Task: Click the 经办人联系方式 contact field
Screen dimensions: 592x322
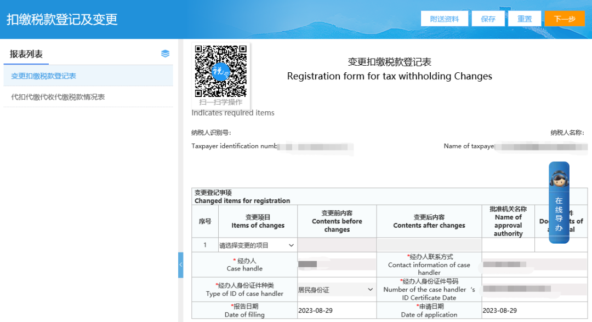Action: point(534,264)
